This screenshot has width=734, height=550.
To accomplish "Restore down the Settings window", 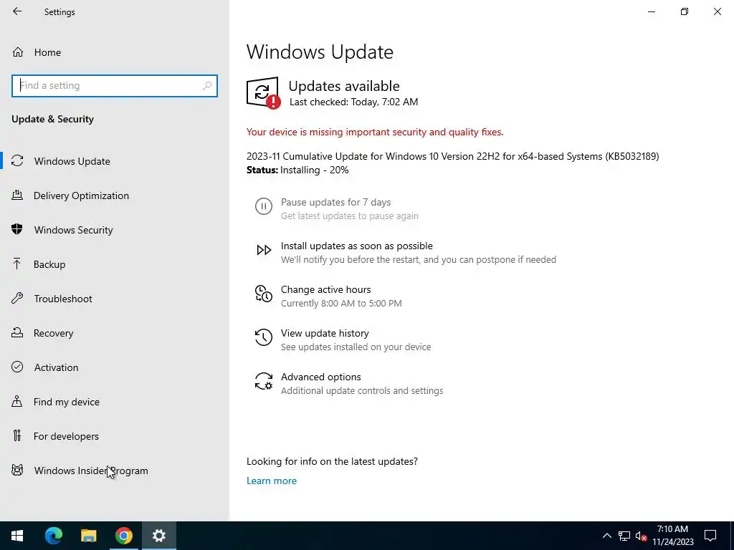I will (x=685, y=11).
